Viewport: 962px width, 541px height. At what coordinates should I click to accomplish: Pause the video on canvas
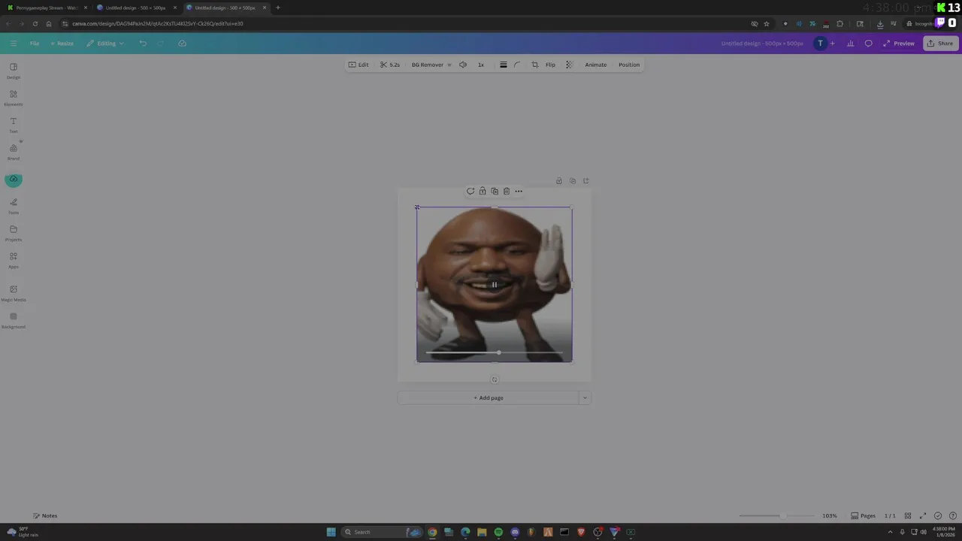[495, 285]
